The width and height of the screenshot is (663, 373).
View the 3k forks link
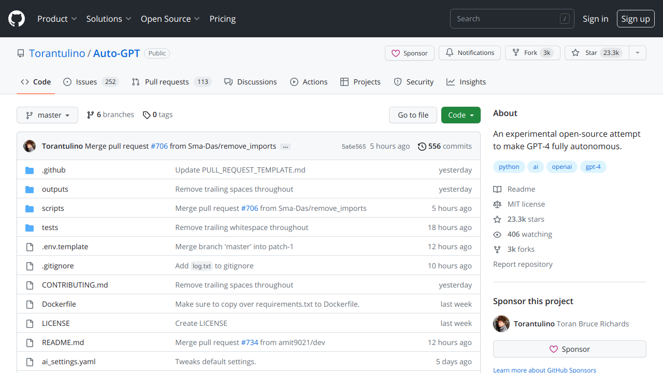point(514,249)
